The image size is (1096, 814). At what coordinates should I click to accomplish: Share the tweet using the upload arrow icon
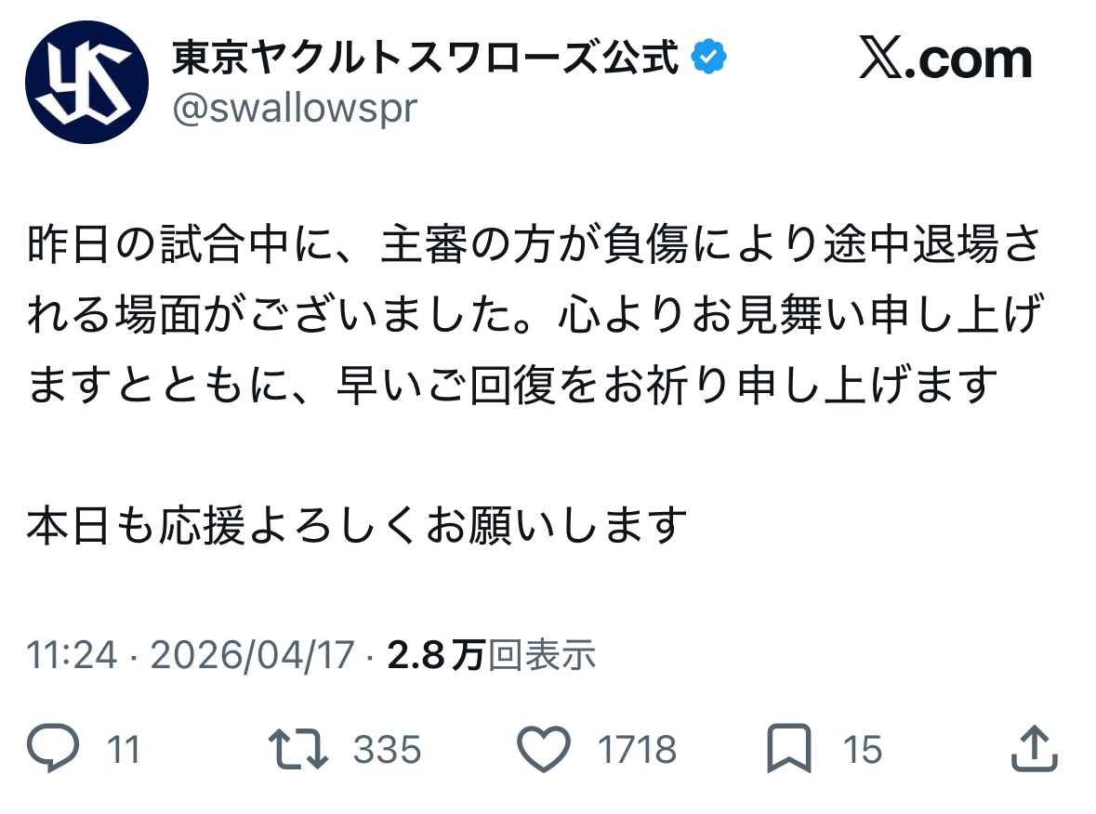point(1034,749)
